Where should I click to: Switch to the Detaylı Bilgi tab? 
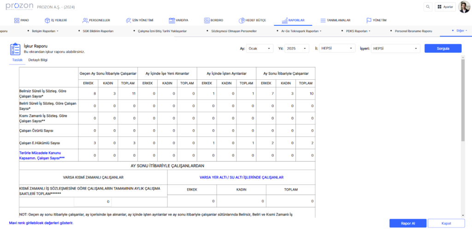pyautogui.click(x=38, y=60)
